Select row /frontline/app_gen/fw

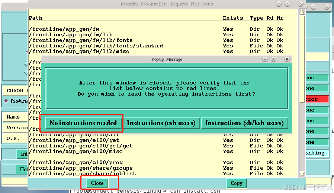click(156, 29)
